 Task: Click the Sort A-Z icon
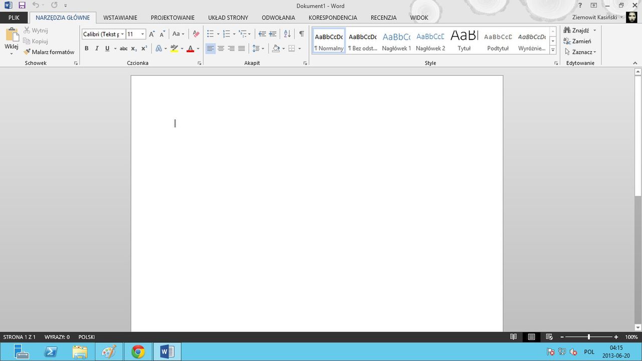(x=287, y=34)
